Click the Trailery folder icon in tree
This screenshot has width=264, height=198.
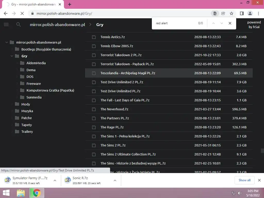pyautogui.click(x=17, y=132)
